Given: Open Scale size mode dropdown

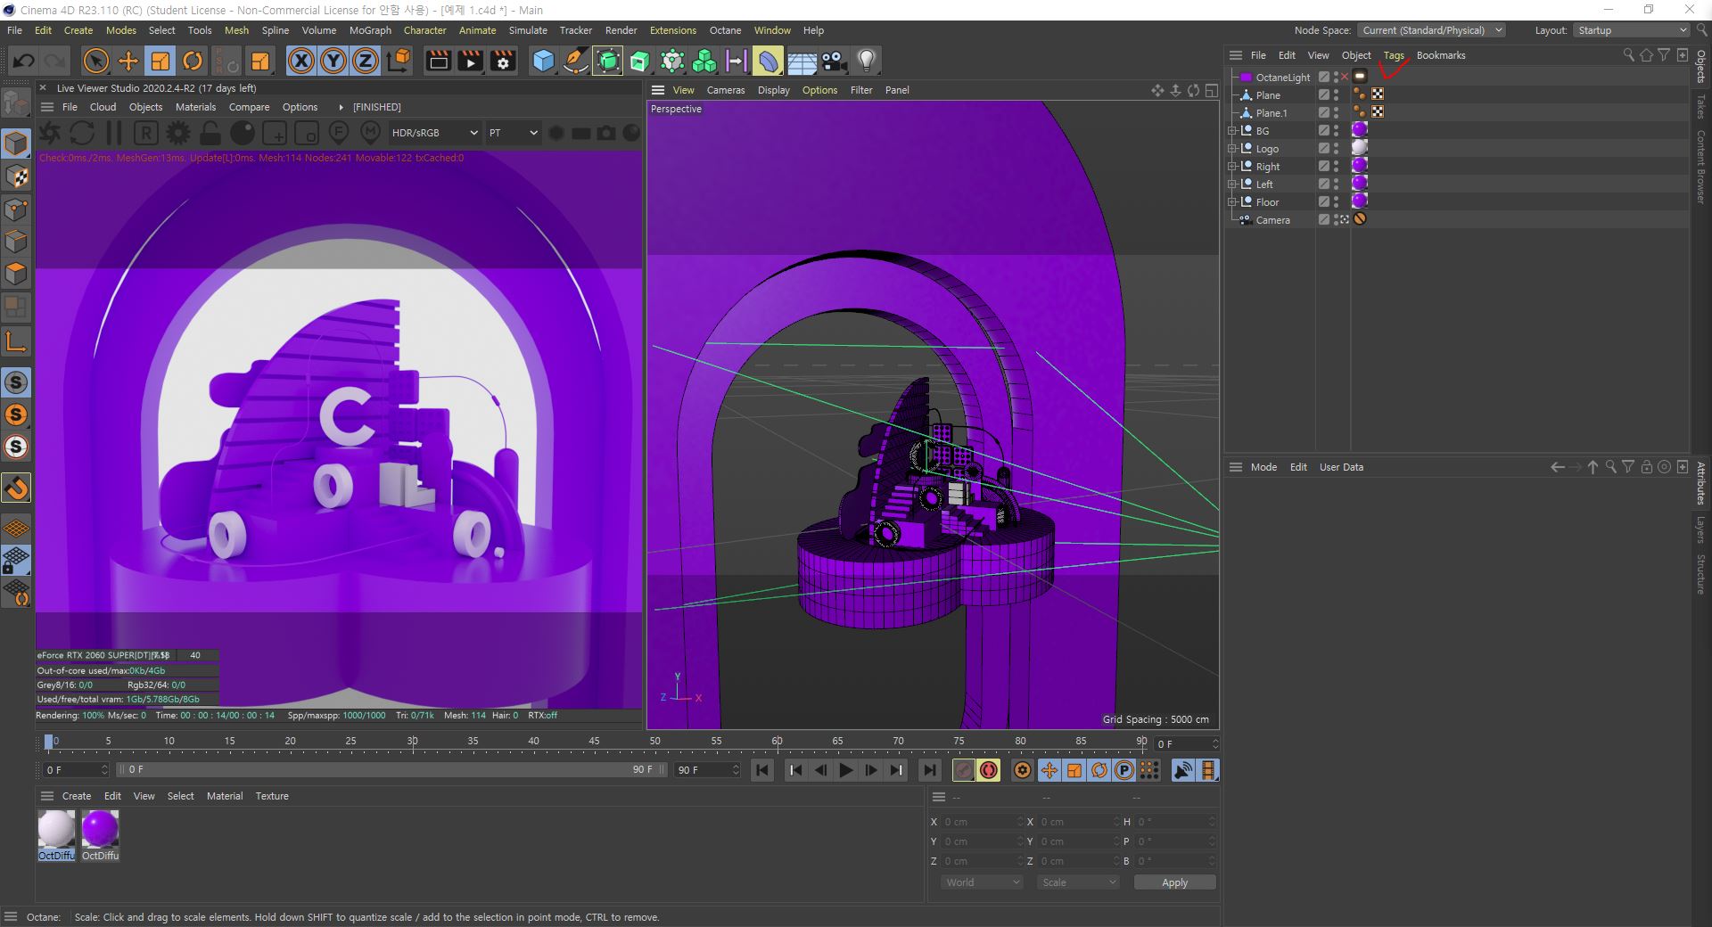Looking at the screenshot, I should 1078,882.
